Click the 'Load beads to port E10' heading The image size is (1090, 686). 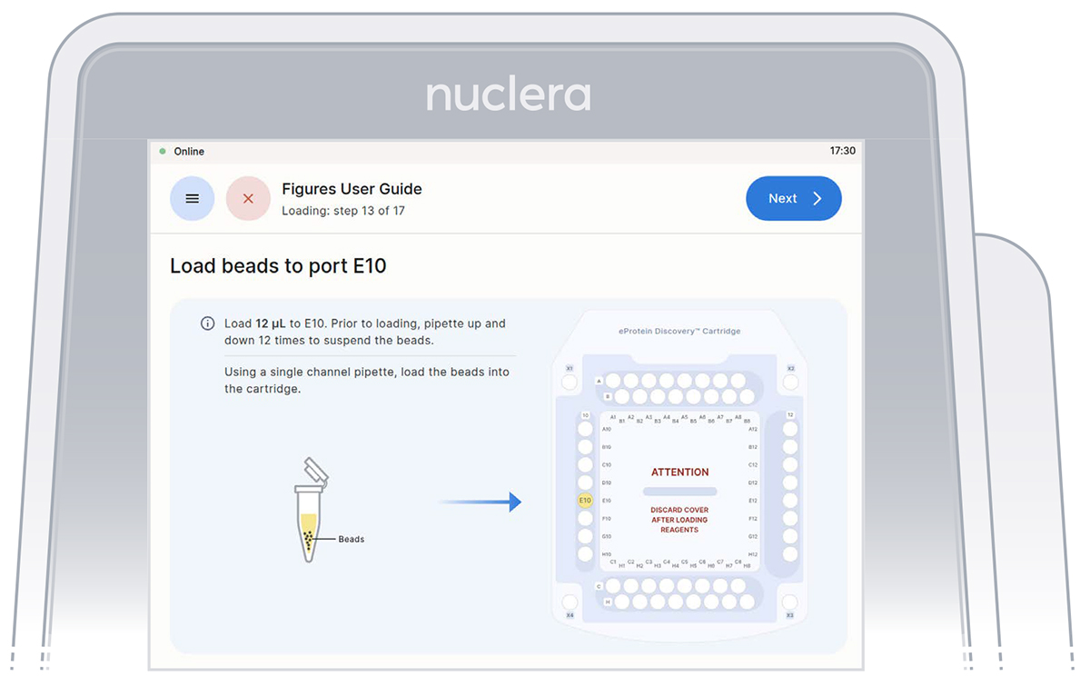pos(278,266)
